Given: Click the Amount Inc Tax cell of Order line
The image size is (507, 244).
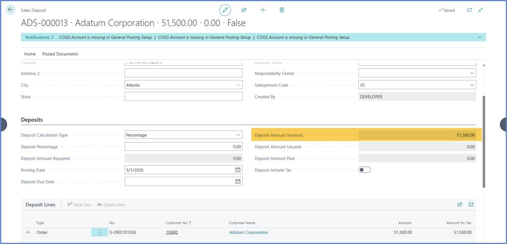Looking at the screenshot, I should pos(463,233).
